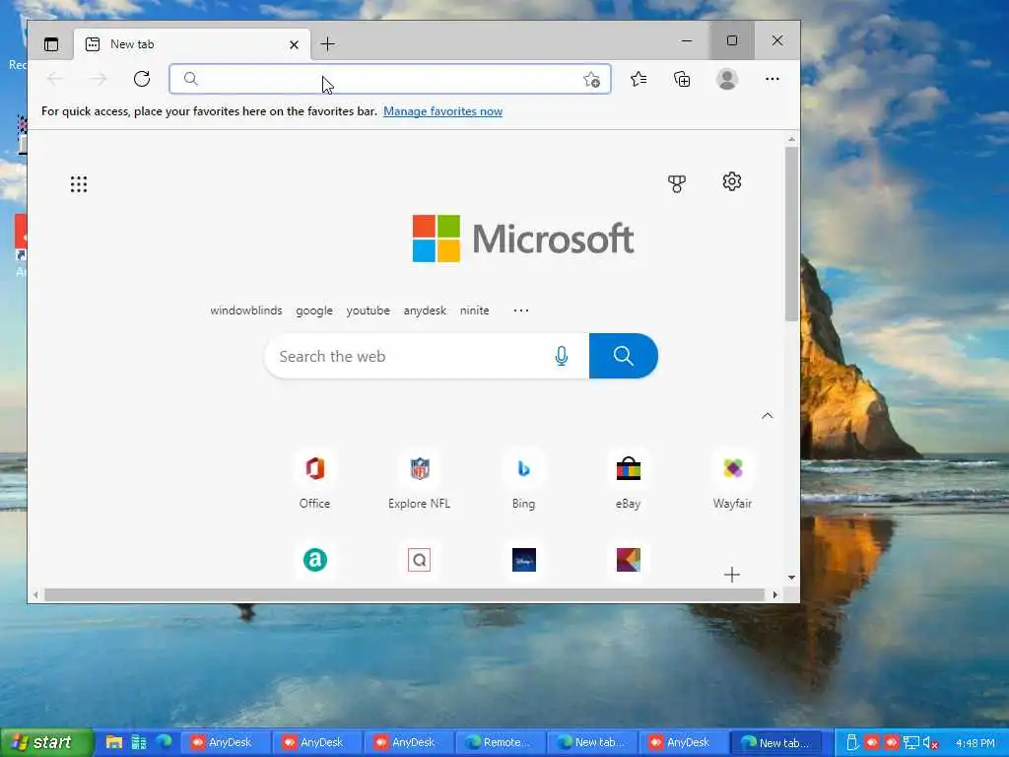
Task: Open File Explorer from quick launch
Action: click(x=114, y=742)
